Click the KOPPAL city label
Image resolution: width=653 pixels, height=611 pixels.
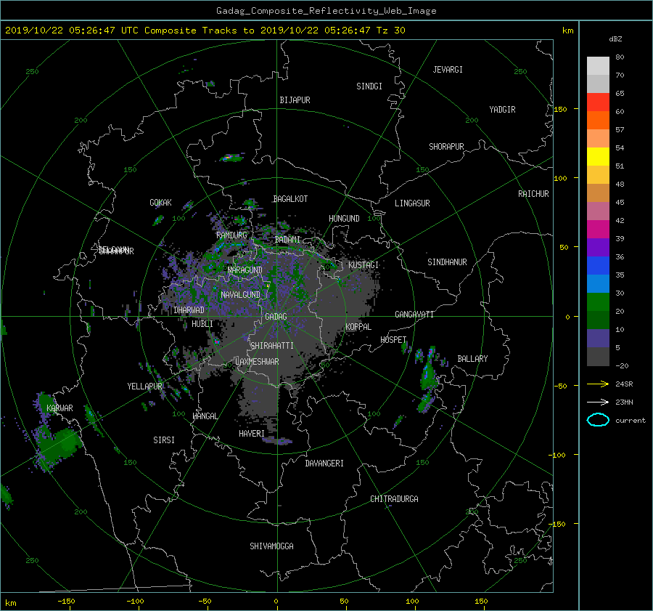(x=358, y=326)
